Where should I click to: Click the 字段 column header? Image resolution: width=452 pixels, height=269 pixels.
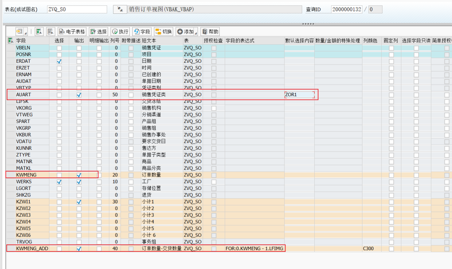click(x=32, y=41)
